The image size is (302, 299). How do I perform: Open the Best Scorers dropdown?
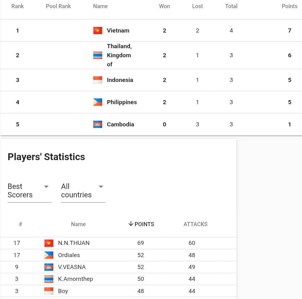(x=30, y=191)
